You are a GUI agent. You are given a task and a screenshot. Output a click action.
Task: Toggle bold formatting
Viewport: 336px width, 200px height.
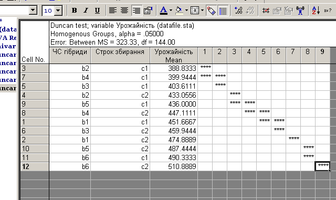[x=74, y=10]
